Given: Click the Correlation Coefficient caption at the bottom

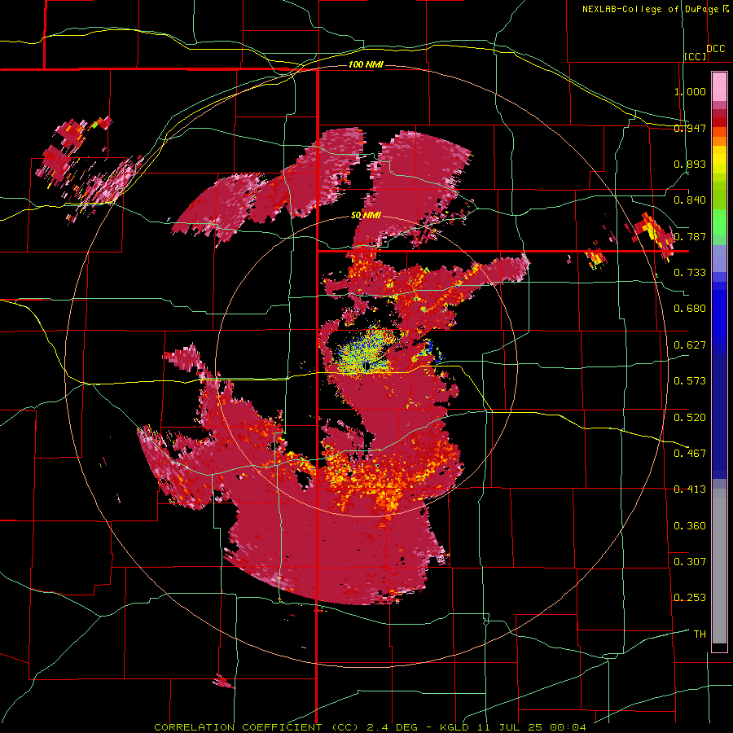Looking at the screenshot, I should point(370,727).
